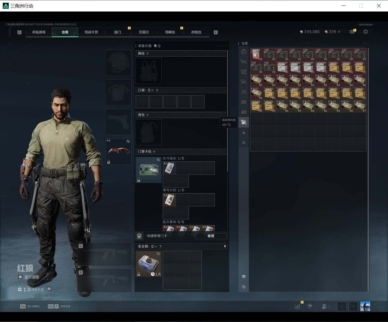Show help for 门禁卡包 section
This screenshot has height=322, width=388.
[x=154, y=152]
